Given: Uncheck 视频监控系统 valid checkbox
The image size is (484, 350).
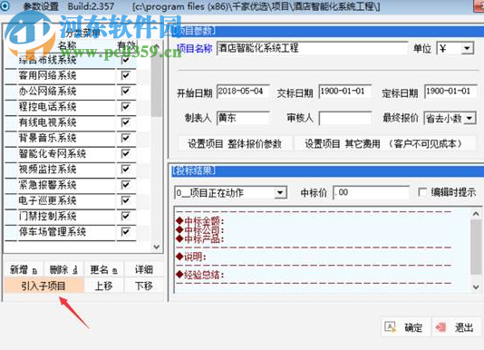Looking at the screenshot, I should tap(125, 170).
